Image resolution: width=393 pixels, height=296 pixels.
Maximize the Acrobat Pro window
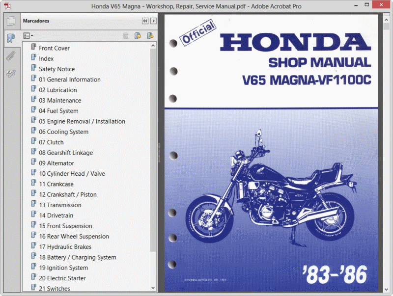click(x=366, y=5)
